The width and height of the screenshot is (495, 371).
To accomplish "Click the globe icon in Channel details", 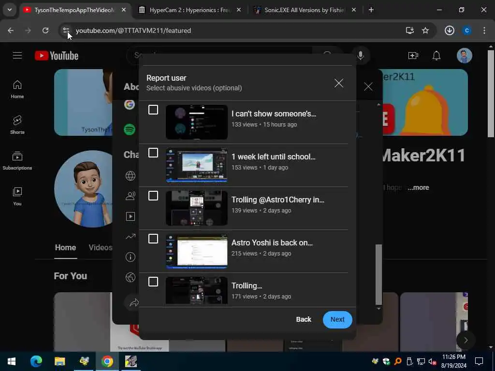I will (x=131, y=176).
